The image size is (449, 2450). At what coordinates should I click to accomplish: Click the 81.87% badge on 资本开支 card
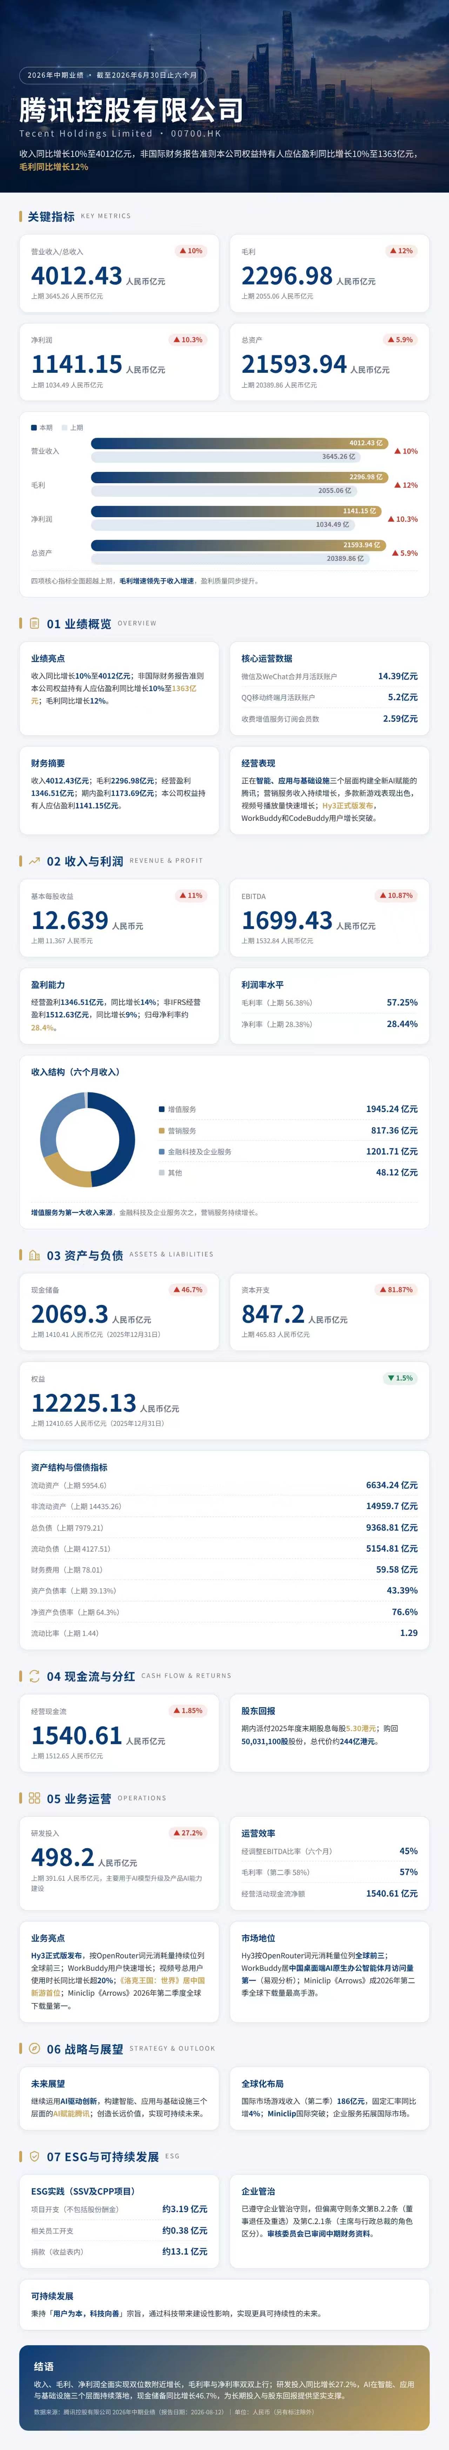(x=396, y=1290)
